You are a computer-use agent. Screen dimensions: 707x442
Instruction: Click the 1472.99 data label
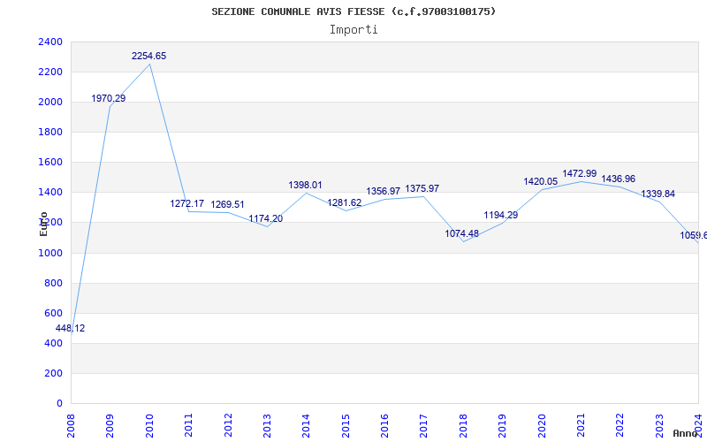[x=579, y=173]
